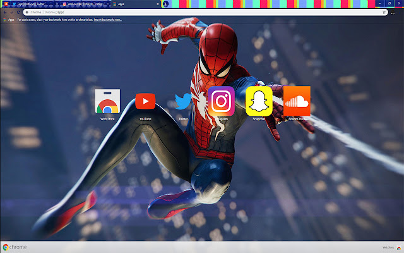Launch the SoundCloud app
This screenshot has width=404, height=253.
(297, 101)
